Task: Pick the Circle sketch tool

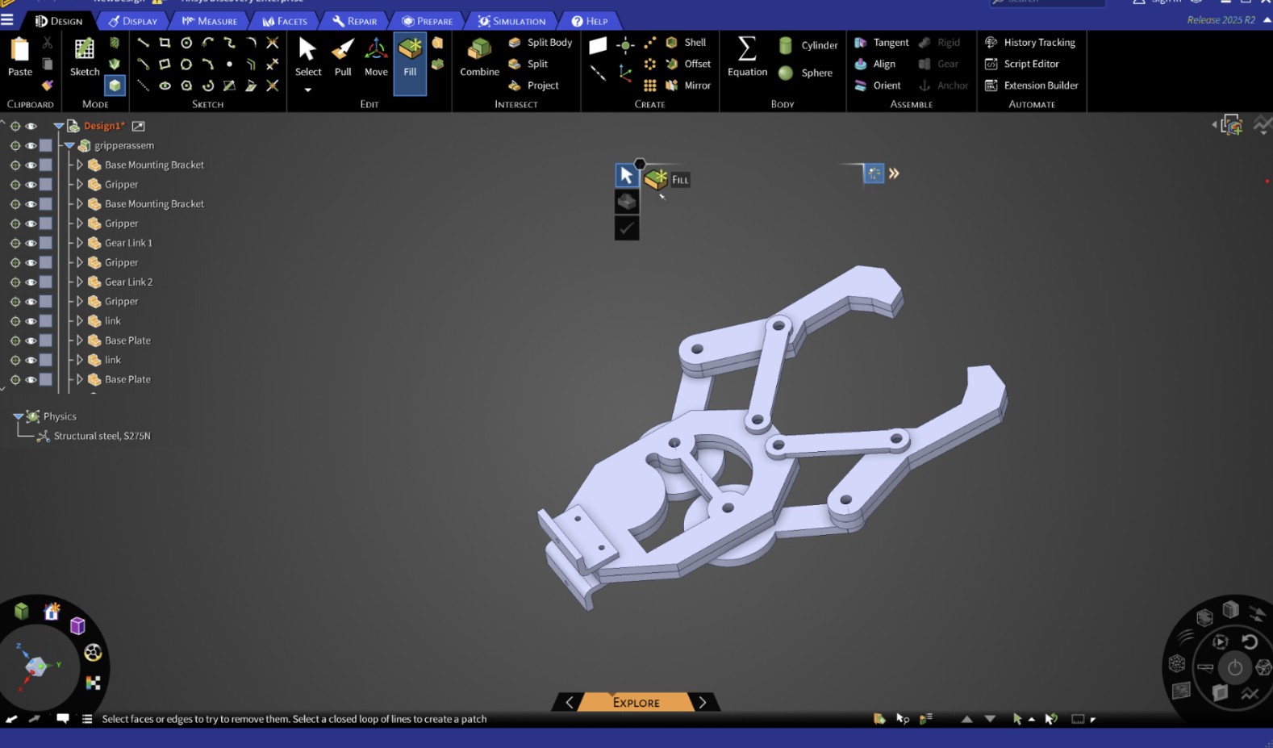Action: tap(186, 43)
